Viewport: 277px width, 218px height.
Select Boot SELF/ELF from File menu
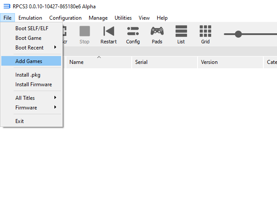tap(31, 28)
